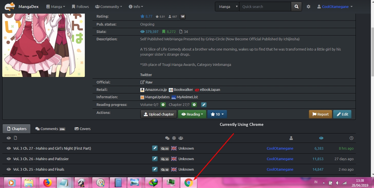Edit reading progress with pencil icon
The height and width of the screenshot is (188, 374).
point(204,105)
